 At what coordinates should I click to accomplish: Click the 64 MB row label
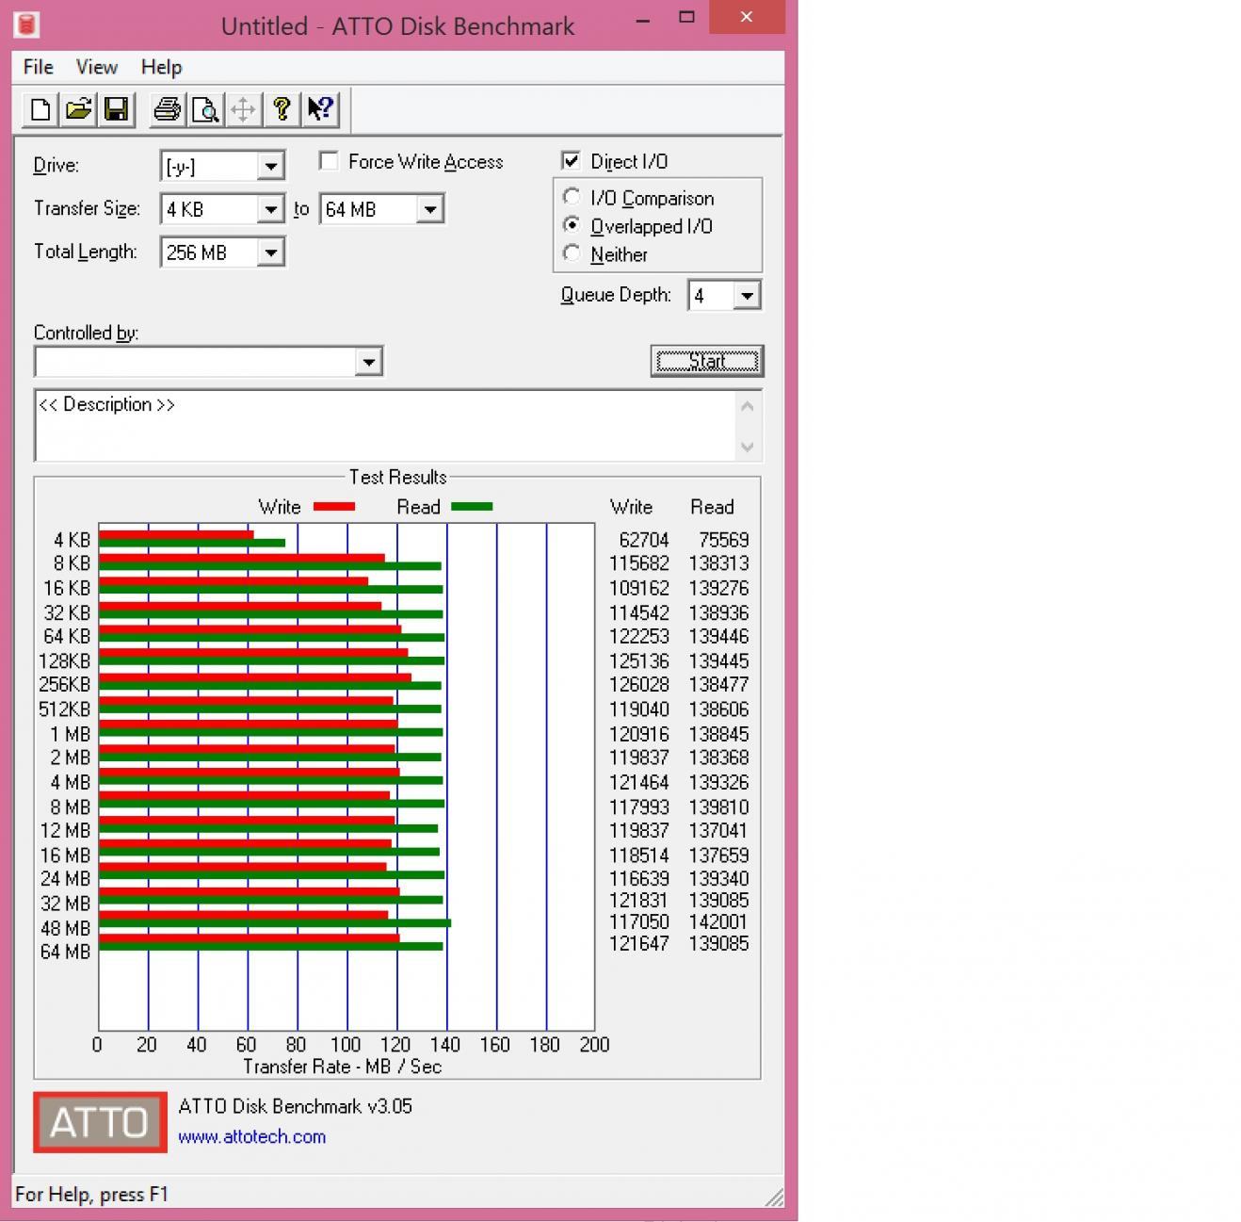(65, 953)
